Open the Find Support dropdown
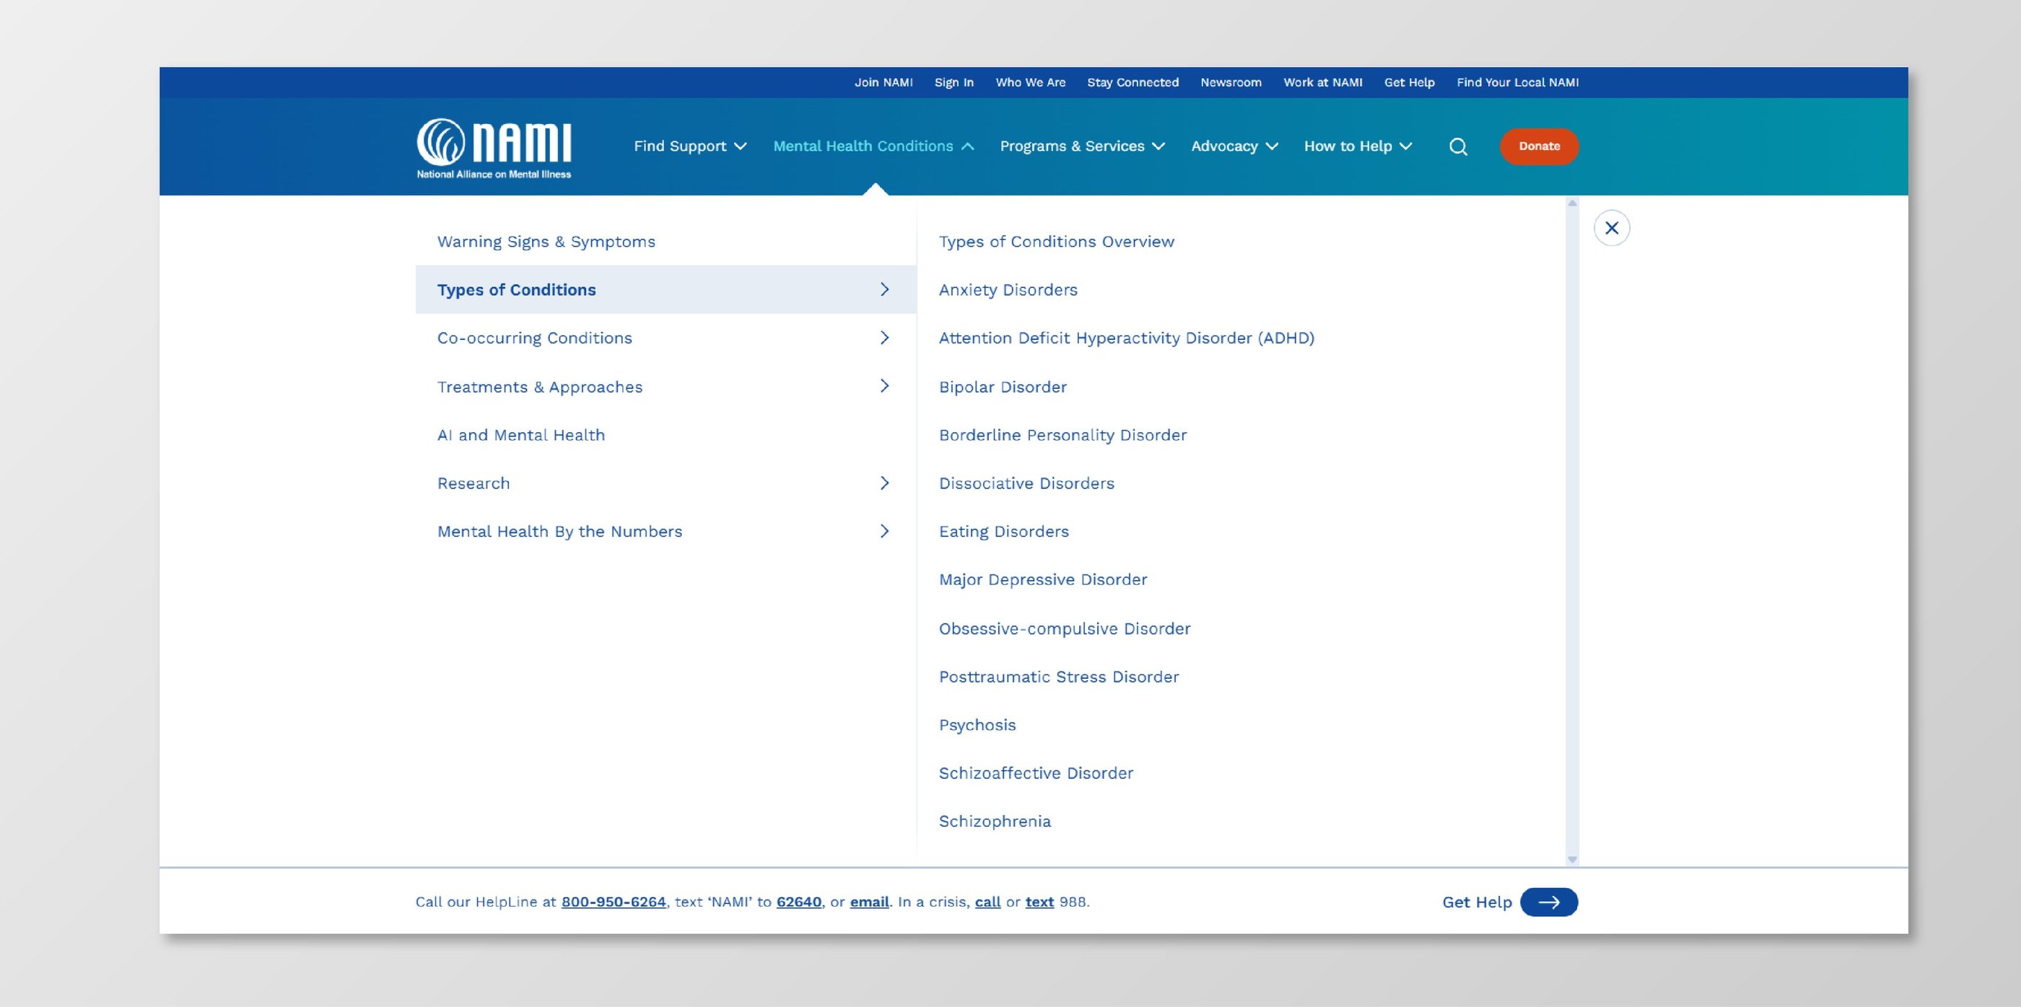Screen dimensions: 2021x1007 [689, 146]
